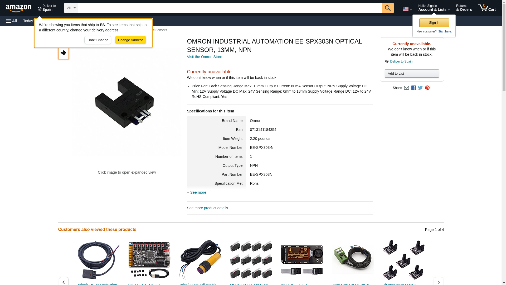Share product via email icon
This screenshot has width=506, height=285.
tap(406, 88)
